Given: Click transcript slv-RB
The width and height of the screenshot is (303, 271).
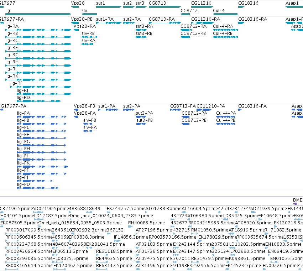Looking at the screenshot, I should click(x=89, y=37).
